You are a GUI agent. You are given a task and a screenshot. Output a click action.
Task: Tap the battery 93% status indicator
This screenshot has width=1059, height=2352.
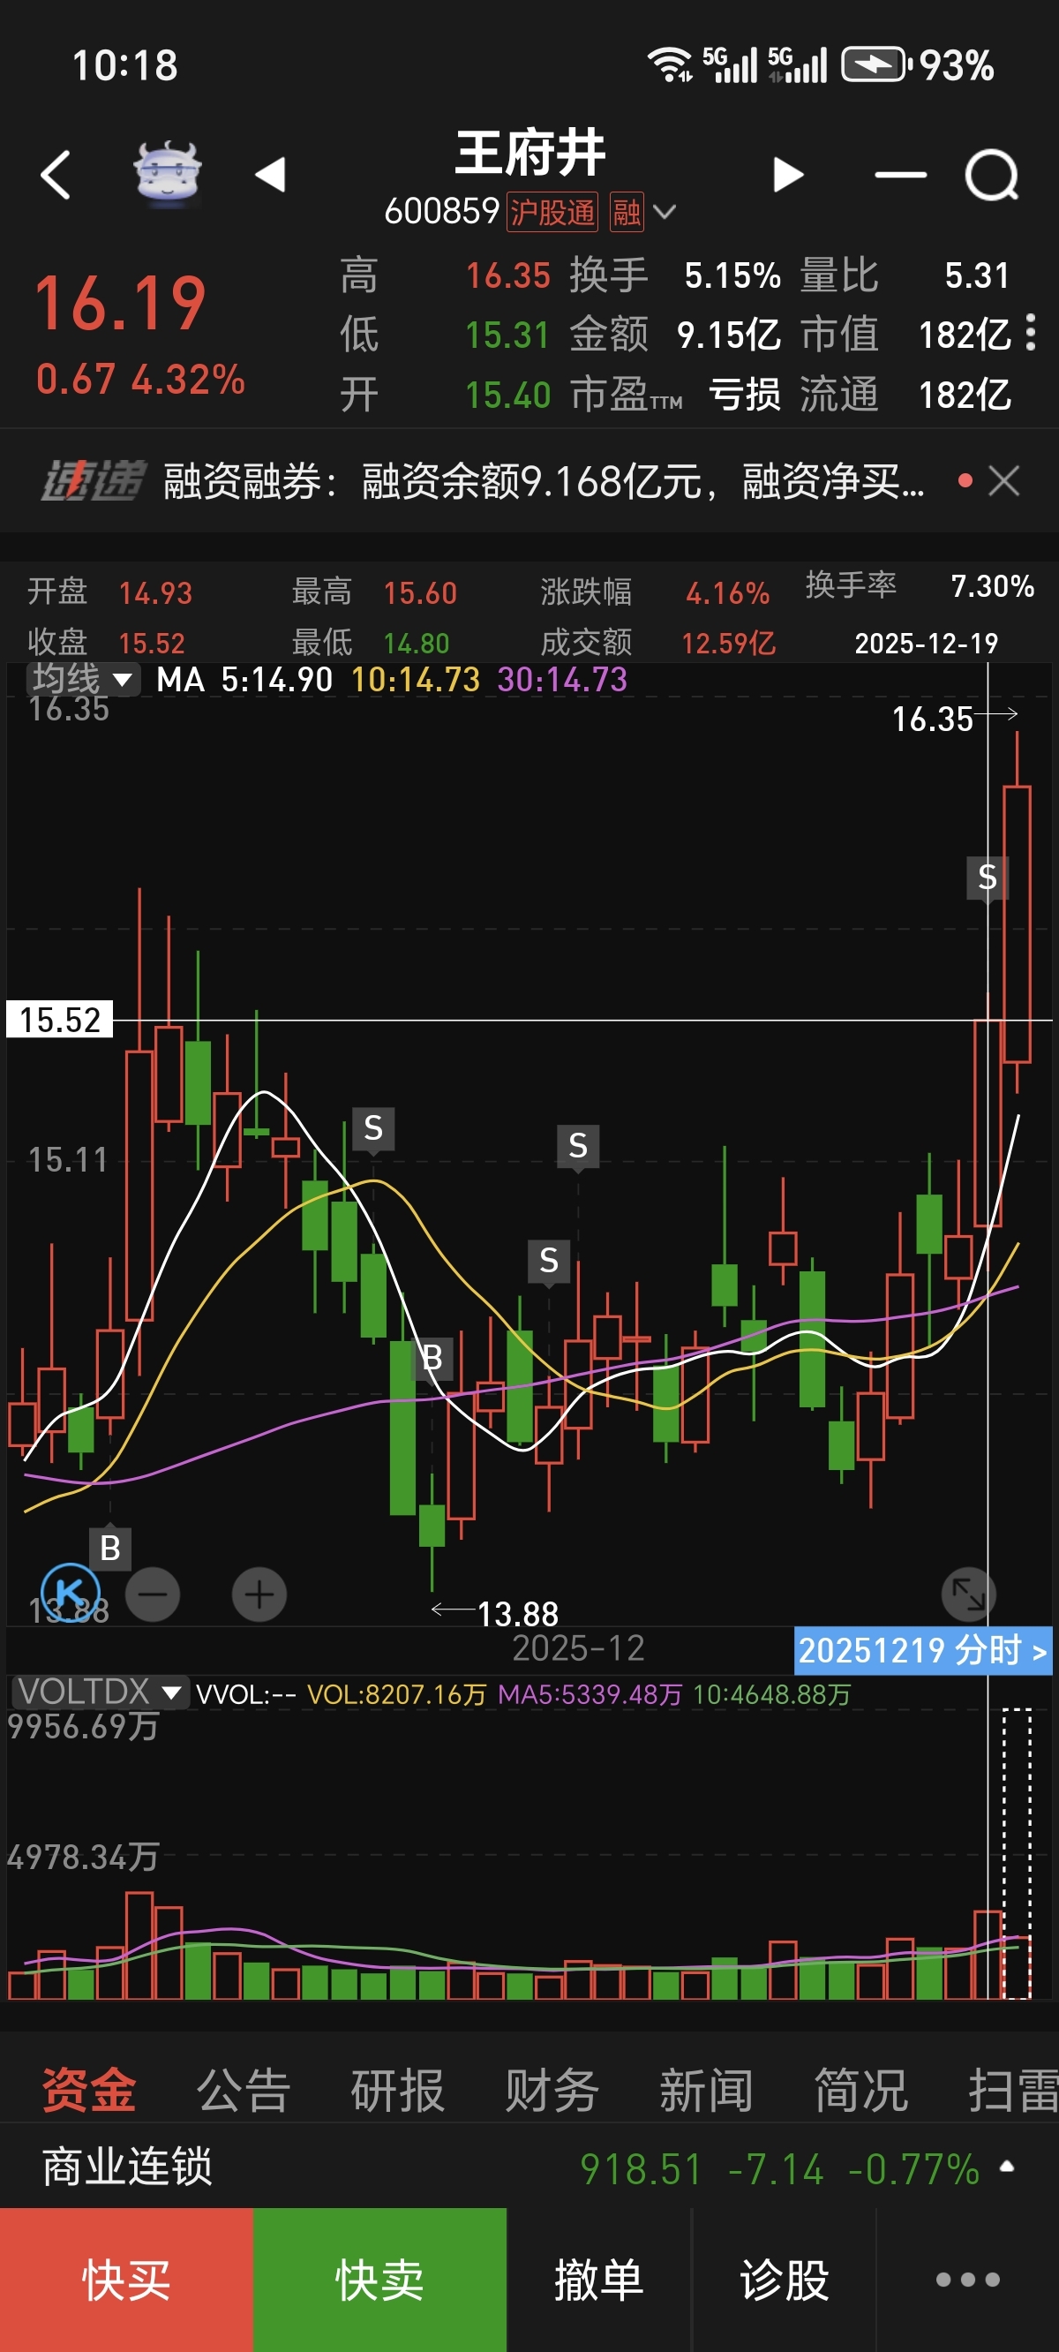point(918,64)
